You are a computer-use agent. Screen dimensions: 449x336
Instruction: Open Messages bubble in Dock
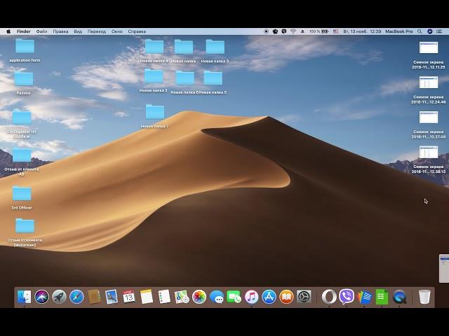(x=217, y=297)
